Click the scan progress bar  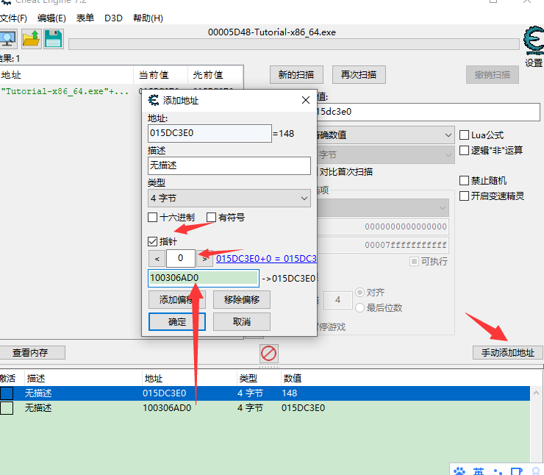click(x=294, y=44)
